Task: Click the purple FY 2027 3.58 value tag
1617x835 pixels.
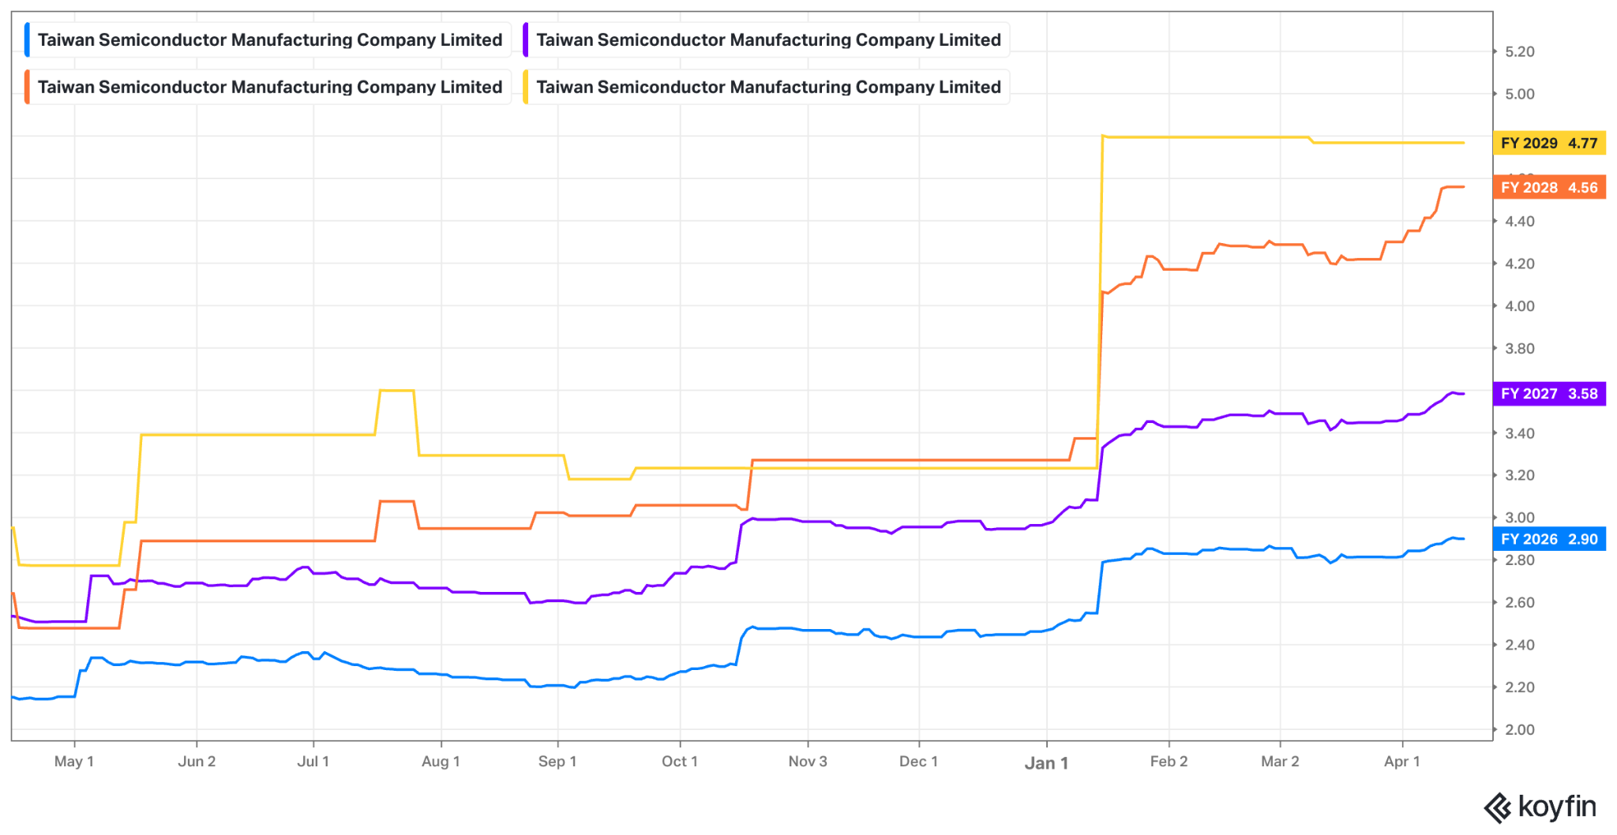Action: (1549, 393)
